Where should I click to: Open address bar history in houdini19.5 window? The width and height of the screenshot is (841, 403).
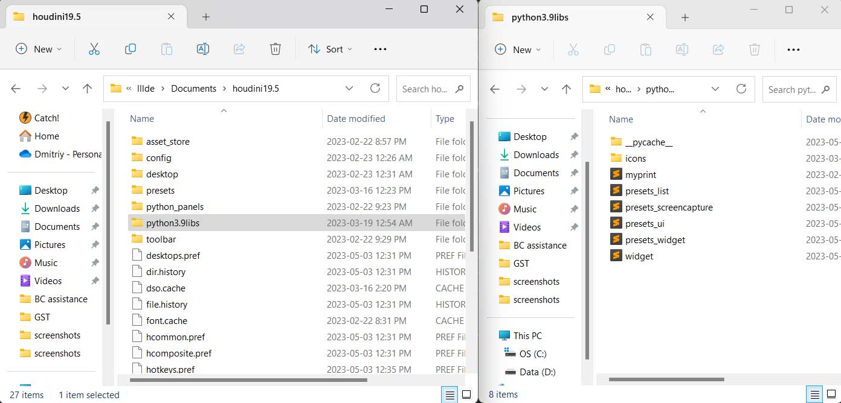tap(349, 88)
